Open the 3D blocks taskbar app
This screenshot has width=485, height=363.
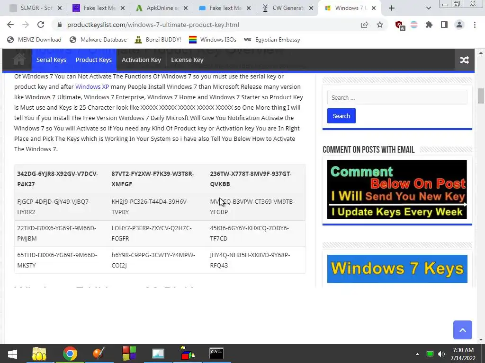click(x=188, y=354)
